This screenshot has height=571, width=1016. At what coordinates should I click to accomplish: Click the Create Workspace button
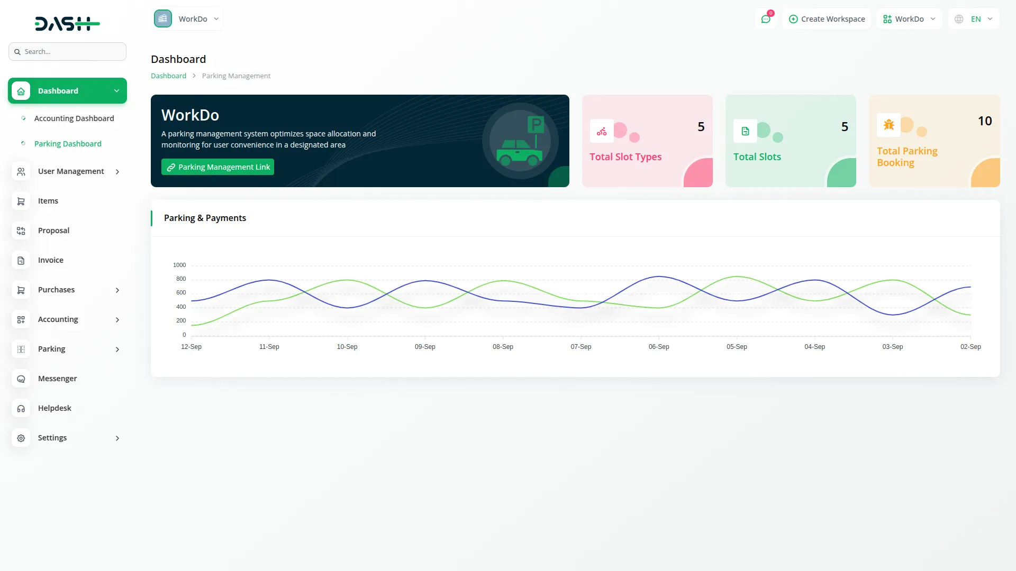pyautogui.click(x=827, y=19)
